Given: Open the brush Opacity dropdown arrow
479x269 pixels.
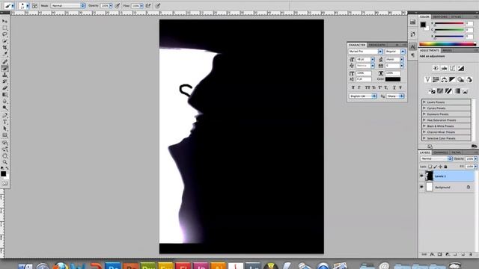Looking at the screenshot, I should pos(111,6).
